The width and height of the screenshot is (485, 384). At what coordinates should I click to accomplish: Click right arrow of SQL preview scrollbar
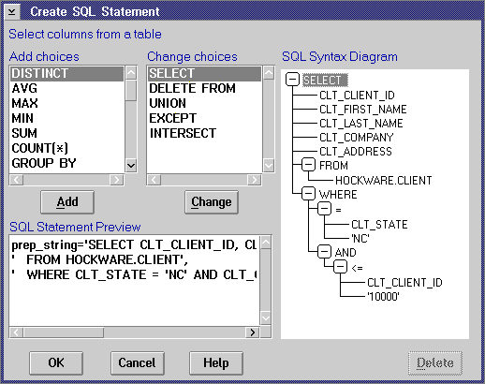[253, 332]
